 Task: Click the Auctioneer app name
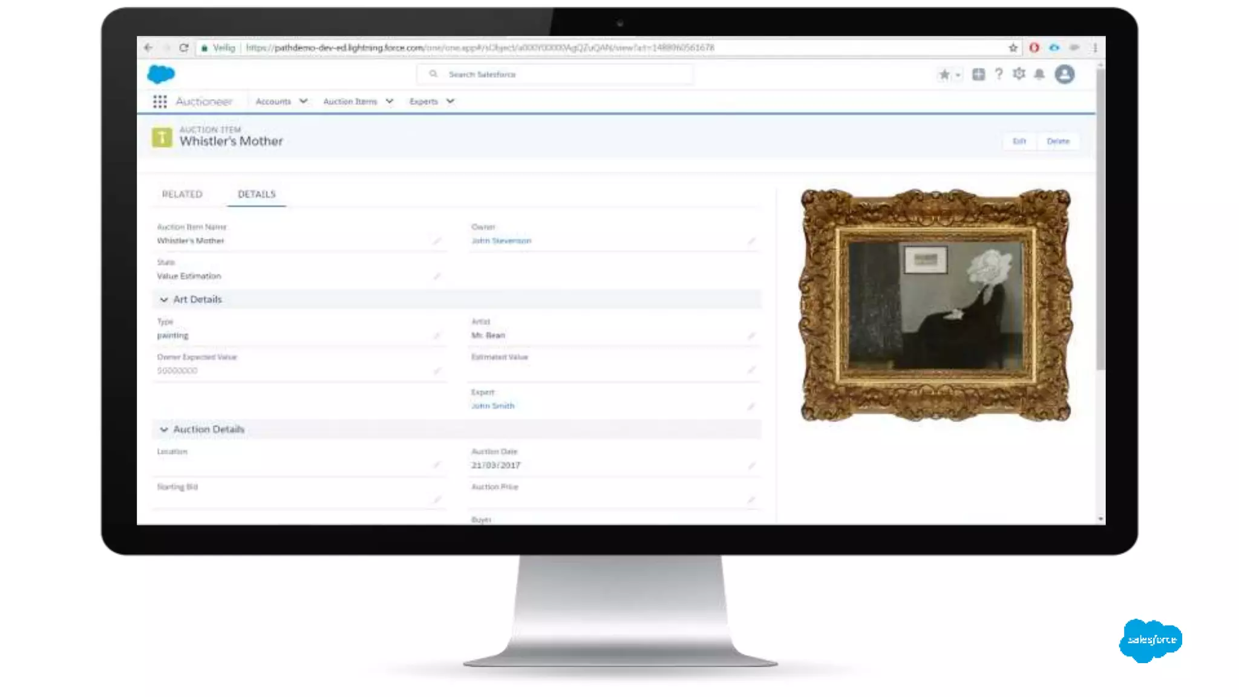(x=204, y=102)
